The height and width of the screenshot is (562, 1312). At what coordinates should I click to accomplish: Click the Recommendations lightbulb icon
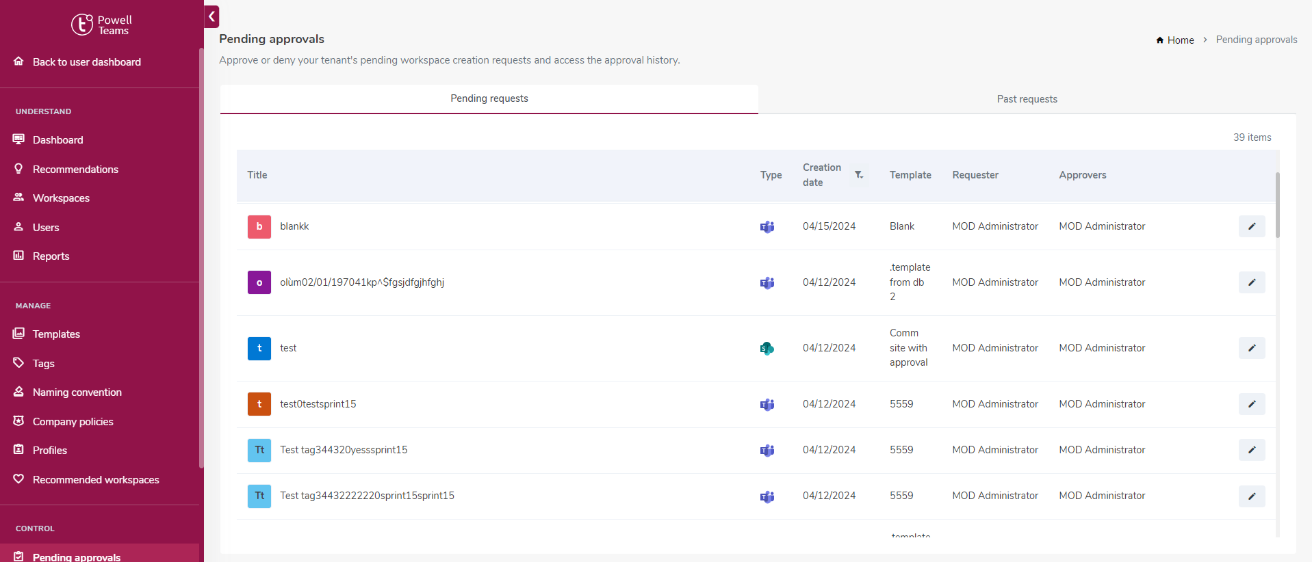[x=18, y=169]
